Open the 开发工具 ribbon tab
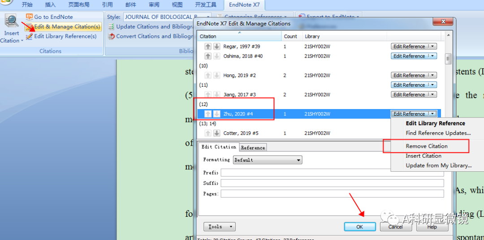Image resolution: width=484 pixels, height=240 pixels. pos(206,4)
